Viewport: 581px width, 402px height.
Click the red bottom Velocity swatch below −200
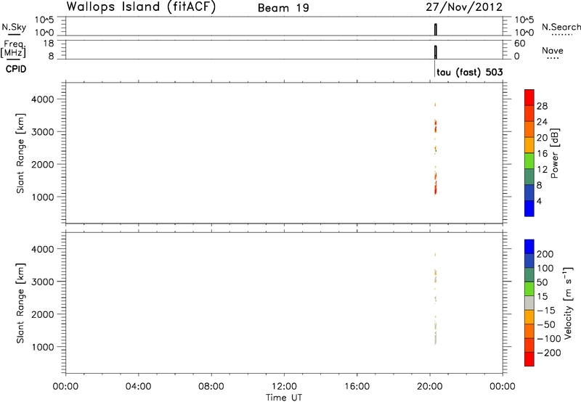click(529, 359)
